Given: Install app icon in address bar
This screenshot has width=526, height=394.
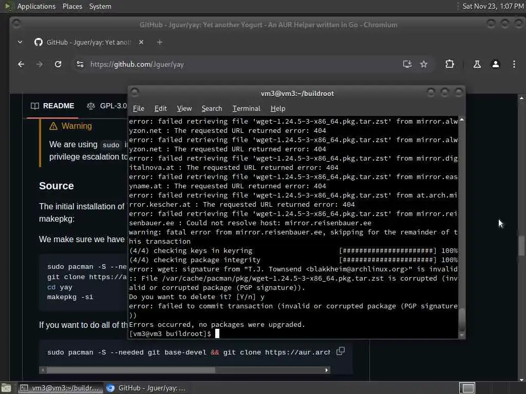Looking at the screenshot, I should [x=407, y=64].
